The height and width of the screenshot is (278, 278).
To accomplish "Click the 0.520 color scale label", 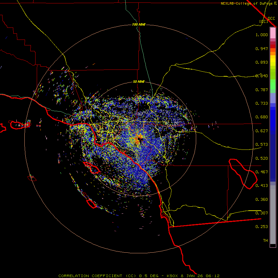I will pyautogui.click(x=262, y=158).
